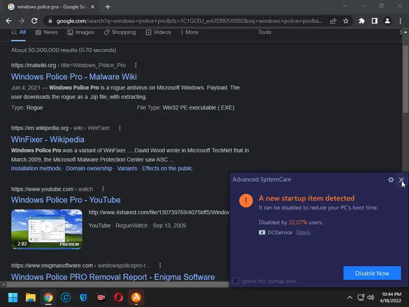Open the orange Avast icon in taskbar
The width and height of the screenshot is (409, 307).
click(x=136, y=297)
